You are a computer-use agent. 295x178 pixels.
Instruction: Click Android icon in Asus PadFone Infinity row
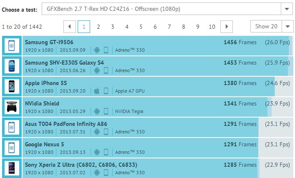(x=97, y=132)
